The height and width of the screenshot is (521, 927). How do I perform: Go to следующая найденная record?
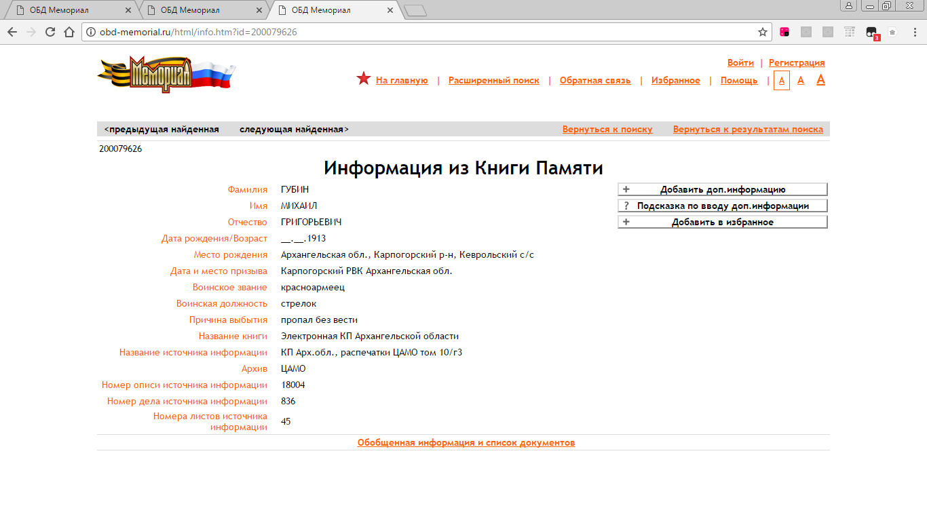295,129
